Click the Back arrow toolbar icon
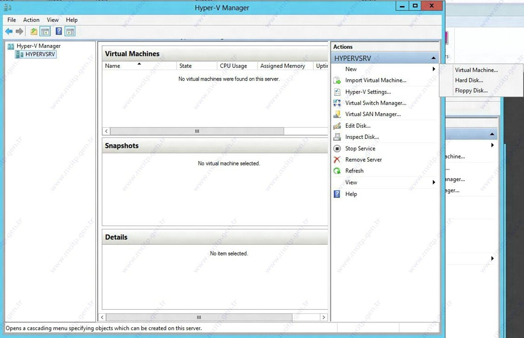The width and height of the screenshot is (524, 338). [x=9, y=32]
